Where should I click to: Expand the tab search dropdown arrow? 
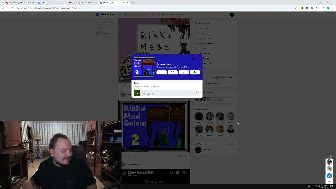pyautogui.click(x=3, y=3)
